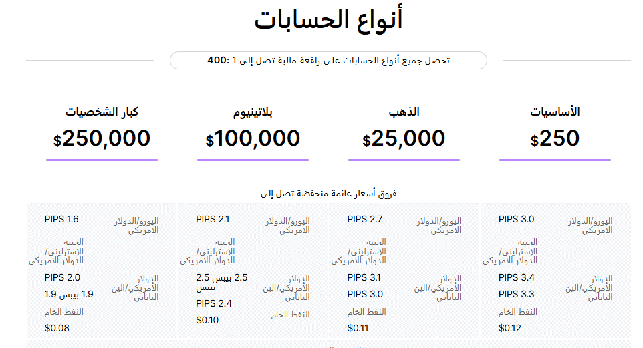643x348 pixels.
Task: Click the $0.12 crude oil spread
Action: click(509, 328)
